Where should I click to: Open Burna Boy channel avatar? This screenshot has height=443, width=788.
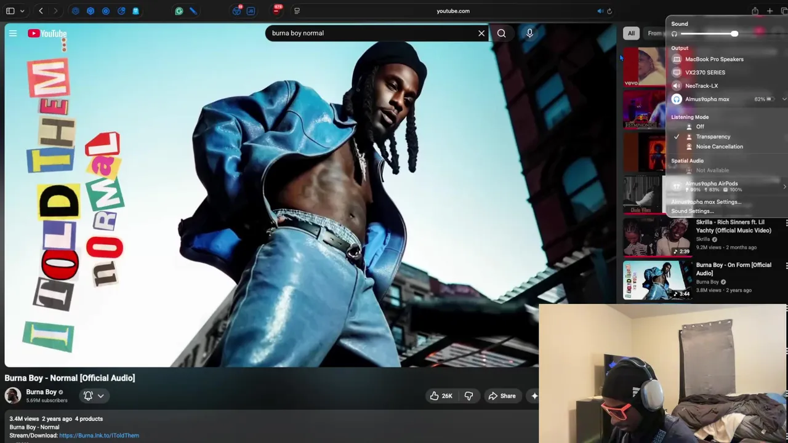click(13, 396)
